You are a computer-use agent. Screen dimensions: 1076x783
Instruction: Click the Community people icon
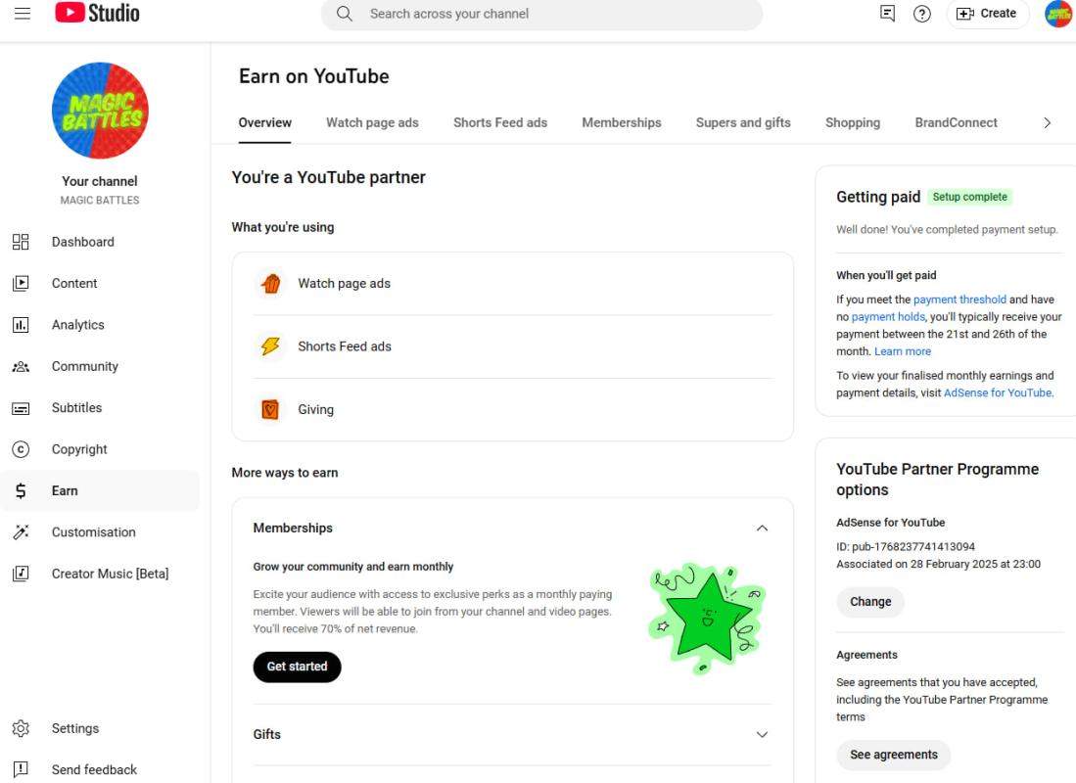(21, 366)
